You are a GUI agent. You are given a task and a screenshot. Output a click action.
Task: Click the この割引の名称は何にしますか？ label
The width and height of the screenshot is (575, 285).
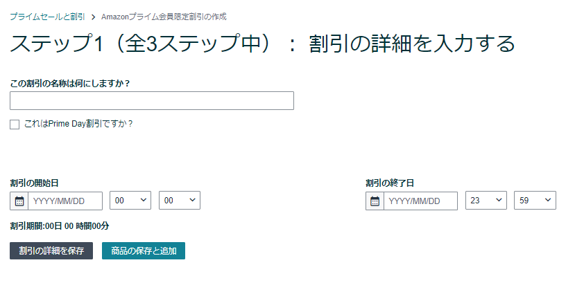(x=70, y=83)
